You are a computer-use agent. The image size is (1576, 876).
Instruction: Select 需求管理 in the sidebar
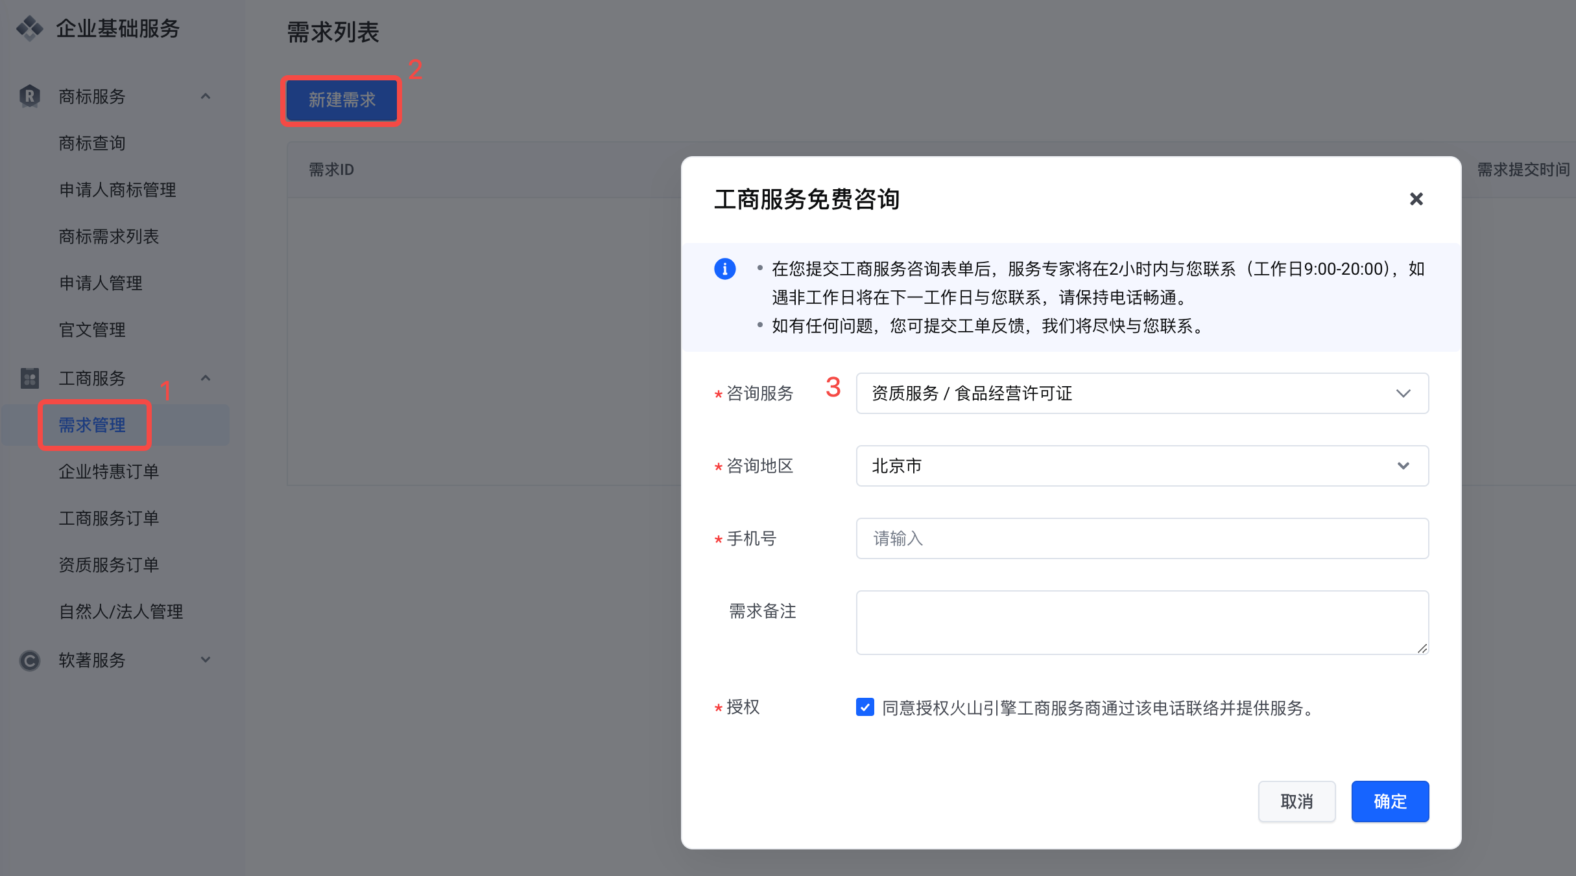click(91, 425)
